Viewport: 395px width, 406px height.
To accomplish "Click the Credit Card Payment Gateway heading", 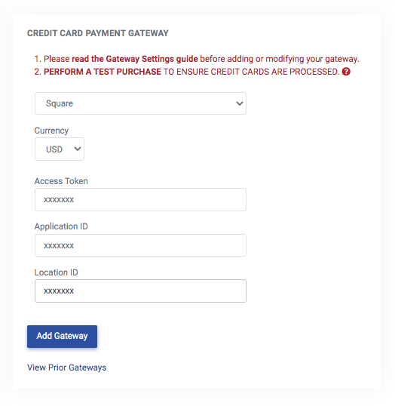I will [98, 33].
